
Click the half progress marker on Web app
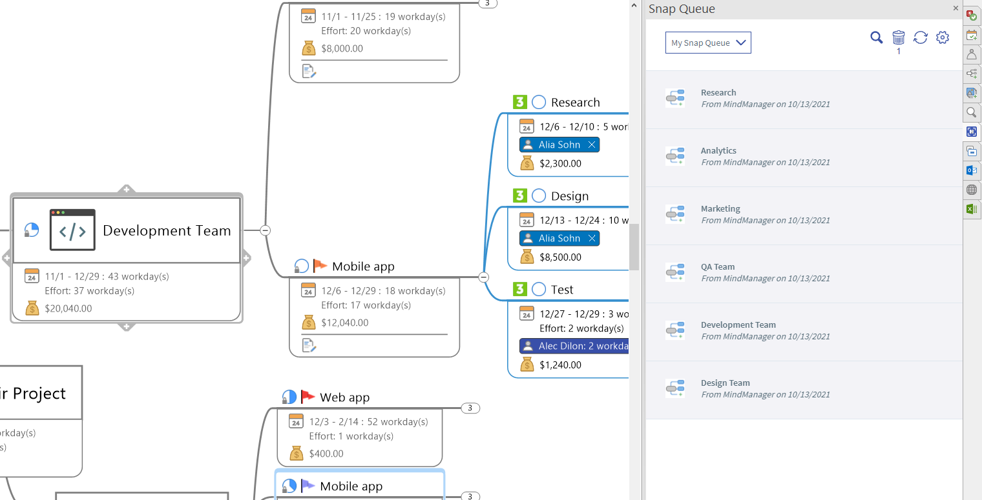point(289,397)
